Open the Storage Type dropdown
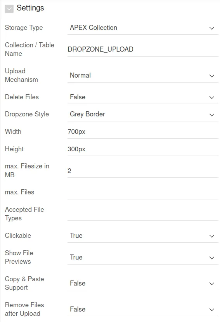Image resolution: width=220 pixels, height=322 pixels. click(x=143, y=28)
